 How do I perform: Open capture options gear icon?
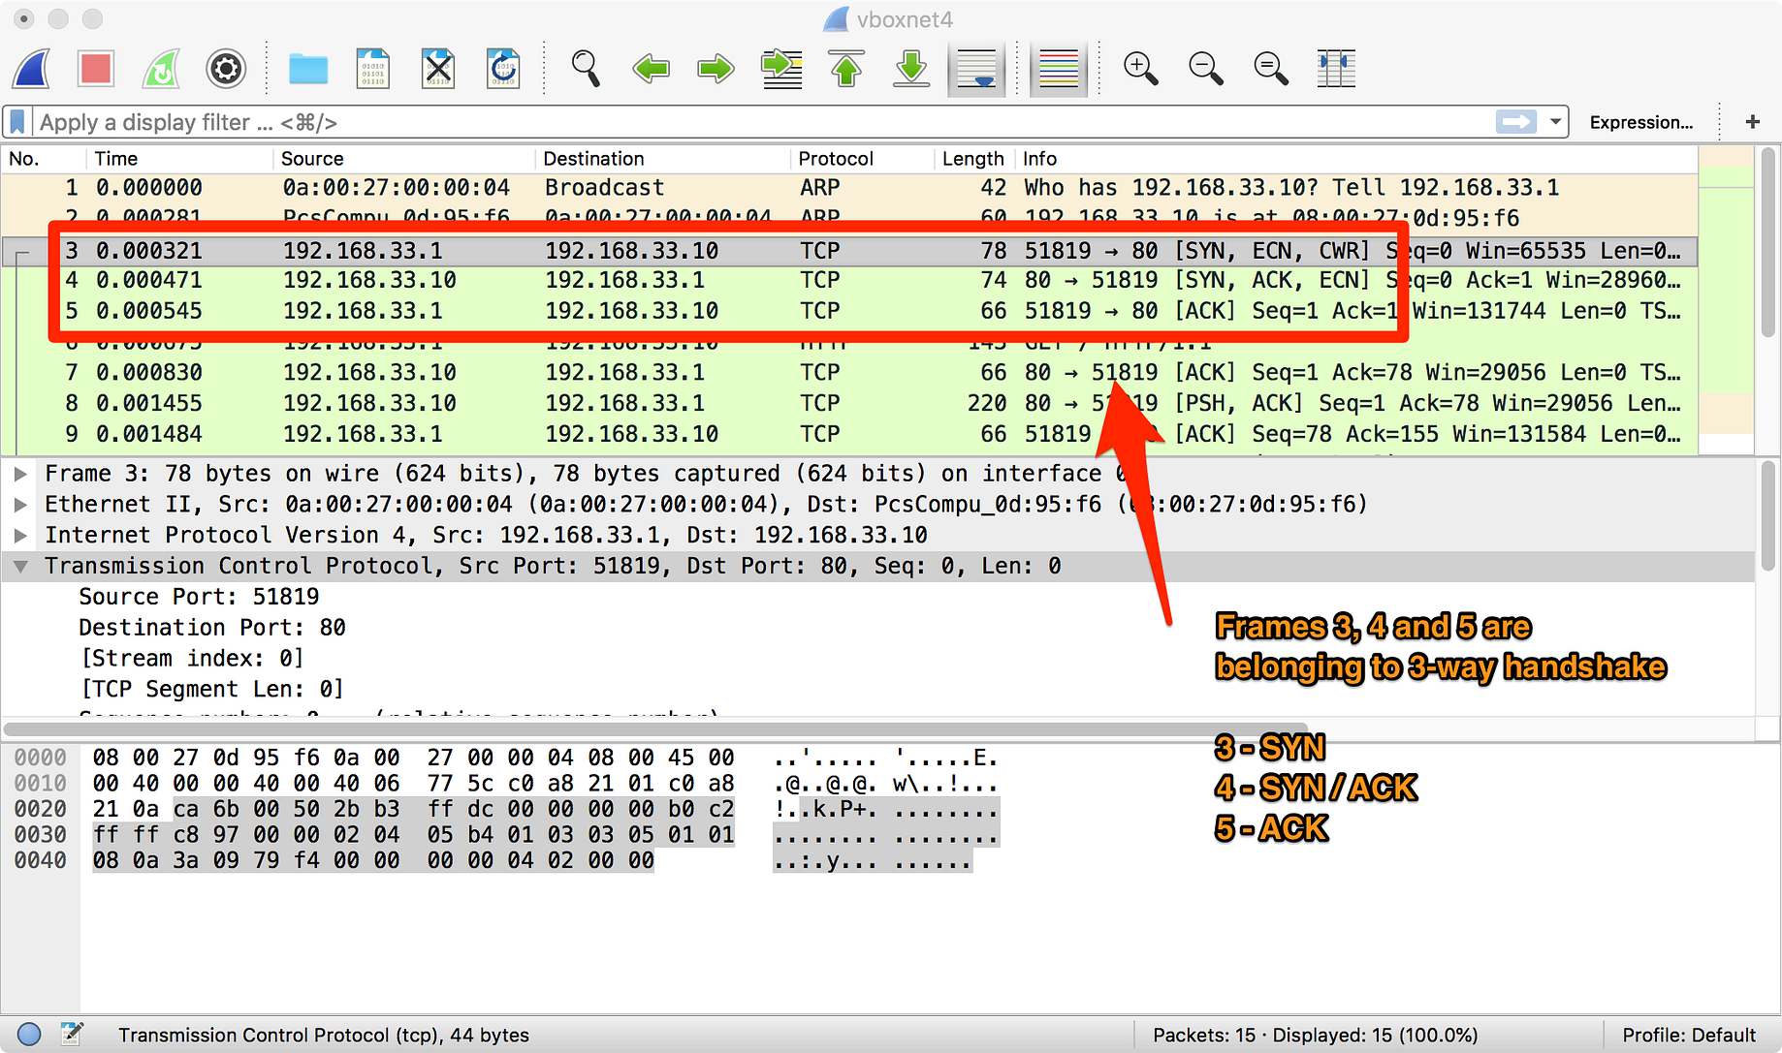click(226, 69)
